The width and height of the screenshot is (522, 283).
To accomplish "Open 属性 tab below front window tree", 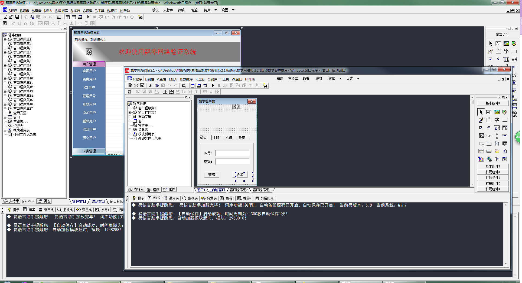I will (169, 190).
